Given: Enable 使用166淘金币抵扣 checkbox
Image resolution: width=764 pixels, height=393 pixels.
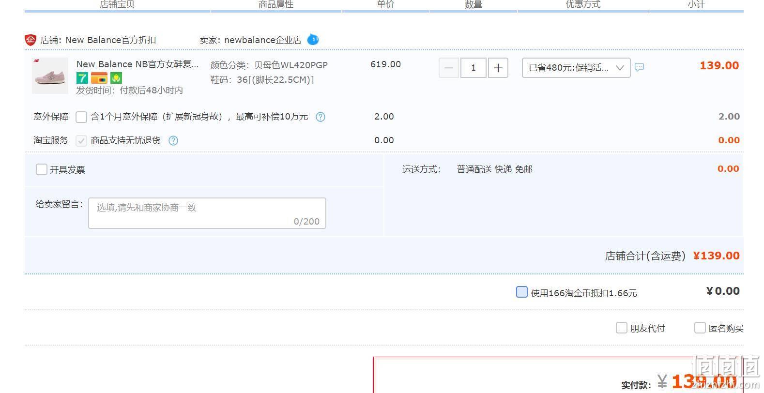Looking at the screenshot, I should click(x=522, y=292).
